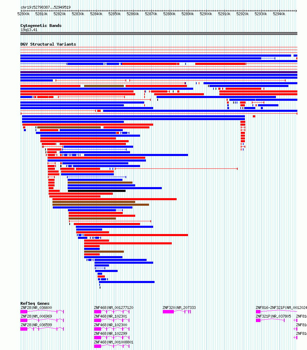Select the ZNF816-ZNF321P transcript glyph
Viewport: 307px width, 350px height.
pyautogui.click(x=277, y=312)
